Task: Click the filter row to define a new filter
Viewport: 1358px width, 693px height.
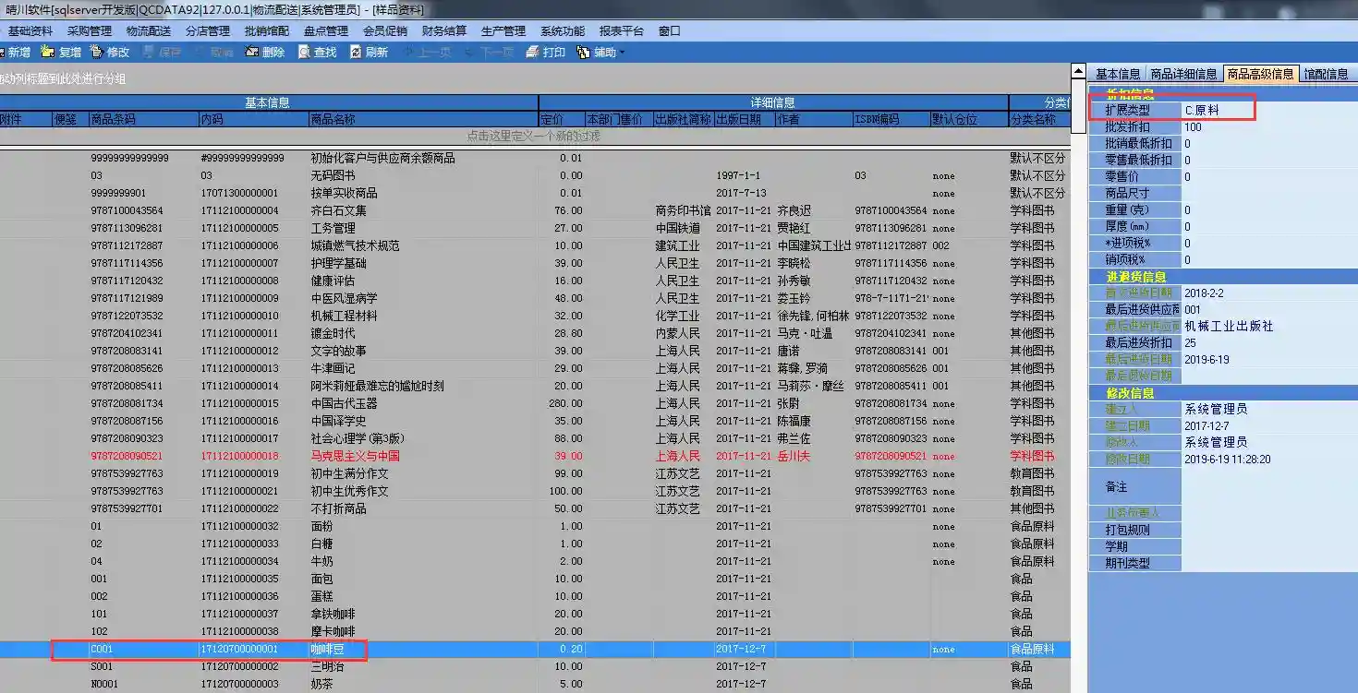Action: click(533, 136)
